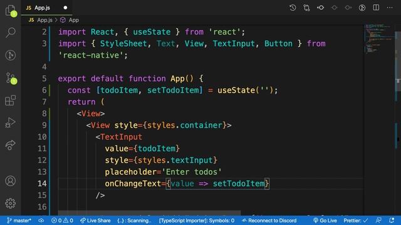Click the App.js breadcrumb

(41, 20)
